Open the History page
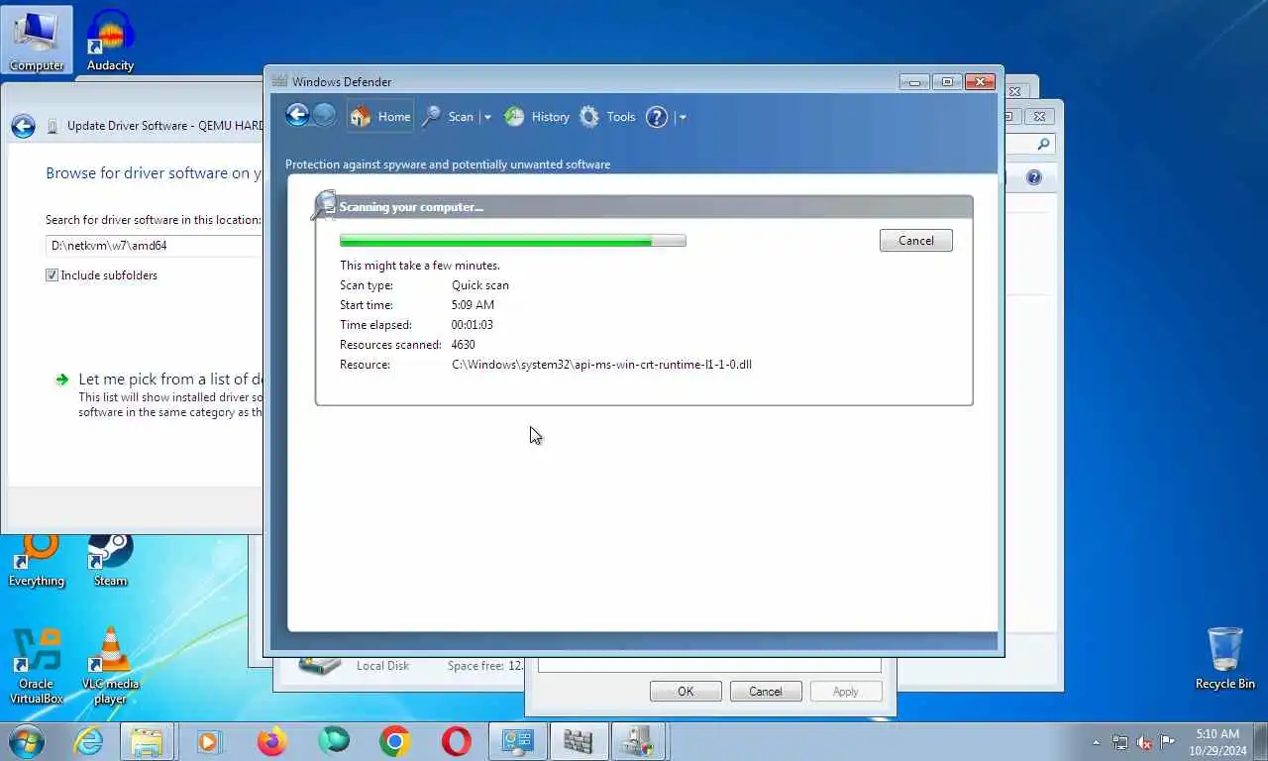 pyautogui.click(x=537, y=117)
